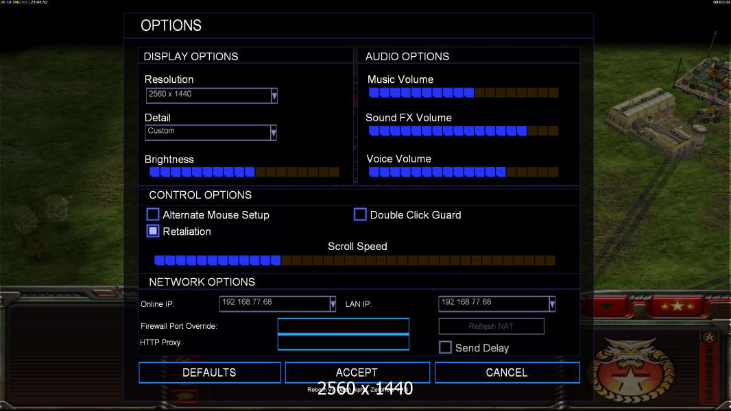Enable Double Click Guard checkbox
Viewport: 731px width, 411px height.
click(x=360, y=214)
